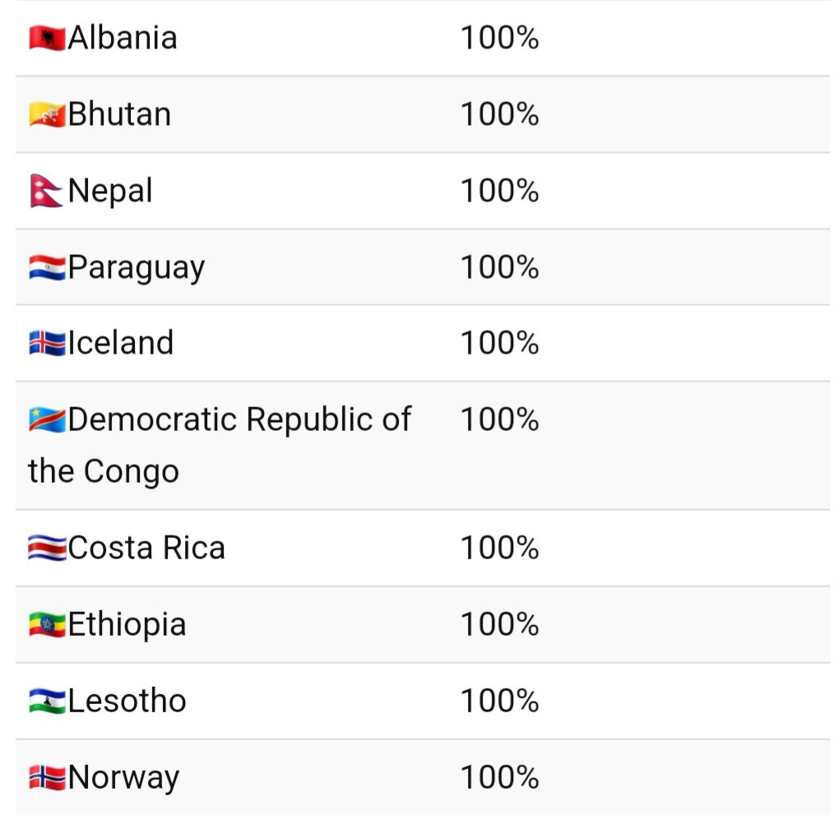834x815 pixels.
Task: Click the Paraguay country name text
Action: 136,268
